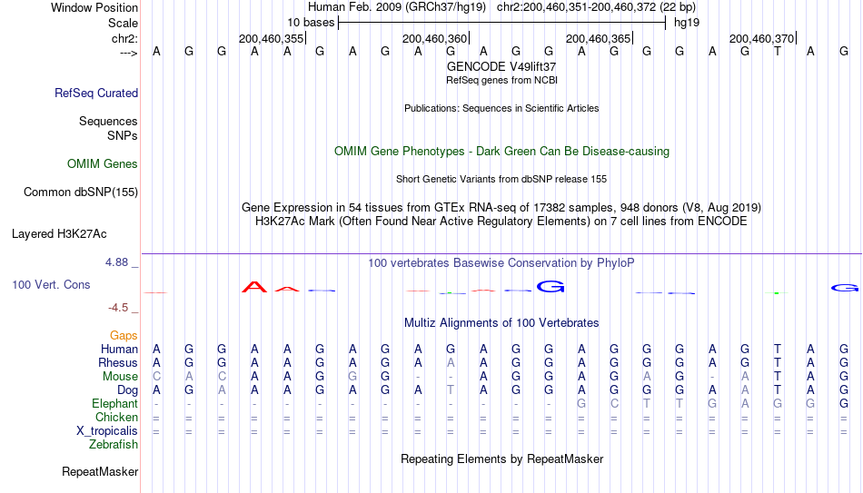
Task: Click position marker 200,460,355
Action: 272,38
